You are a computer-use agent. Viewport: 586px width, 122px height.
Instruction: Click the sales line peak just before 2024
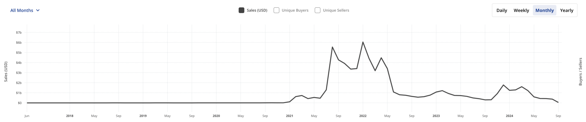pyautogui.click(x=503, y=85)
